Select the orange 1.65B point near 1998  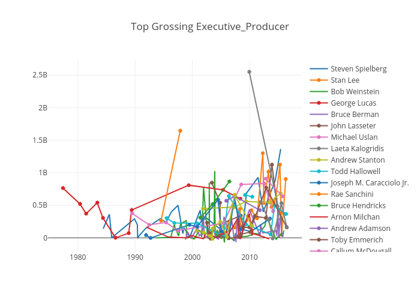click(180, 131)
